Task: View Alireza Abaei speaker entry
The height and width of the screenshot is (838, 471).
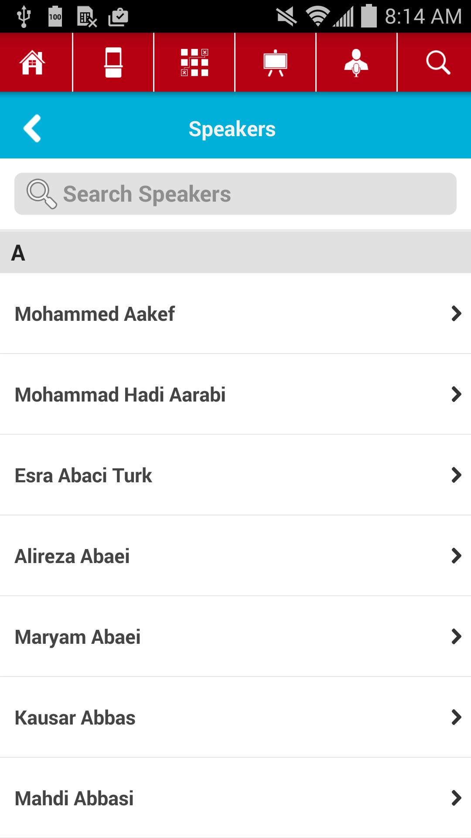Action: point(72,556)
